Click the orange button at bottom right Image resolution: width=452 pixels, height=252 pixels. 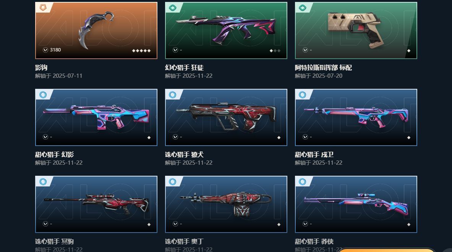(386, 250)
